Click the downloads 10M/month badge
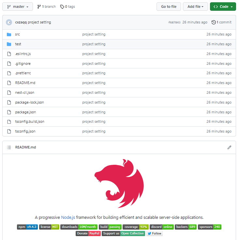 point(79,227)
